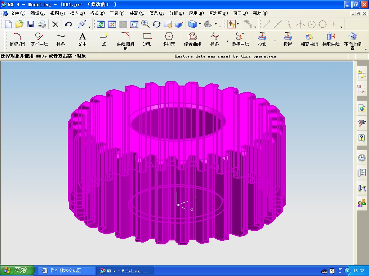Viewport: 369px width, 276px height.
Task: Open a part file using the folder icon
Action: tap(19, 24)
